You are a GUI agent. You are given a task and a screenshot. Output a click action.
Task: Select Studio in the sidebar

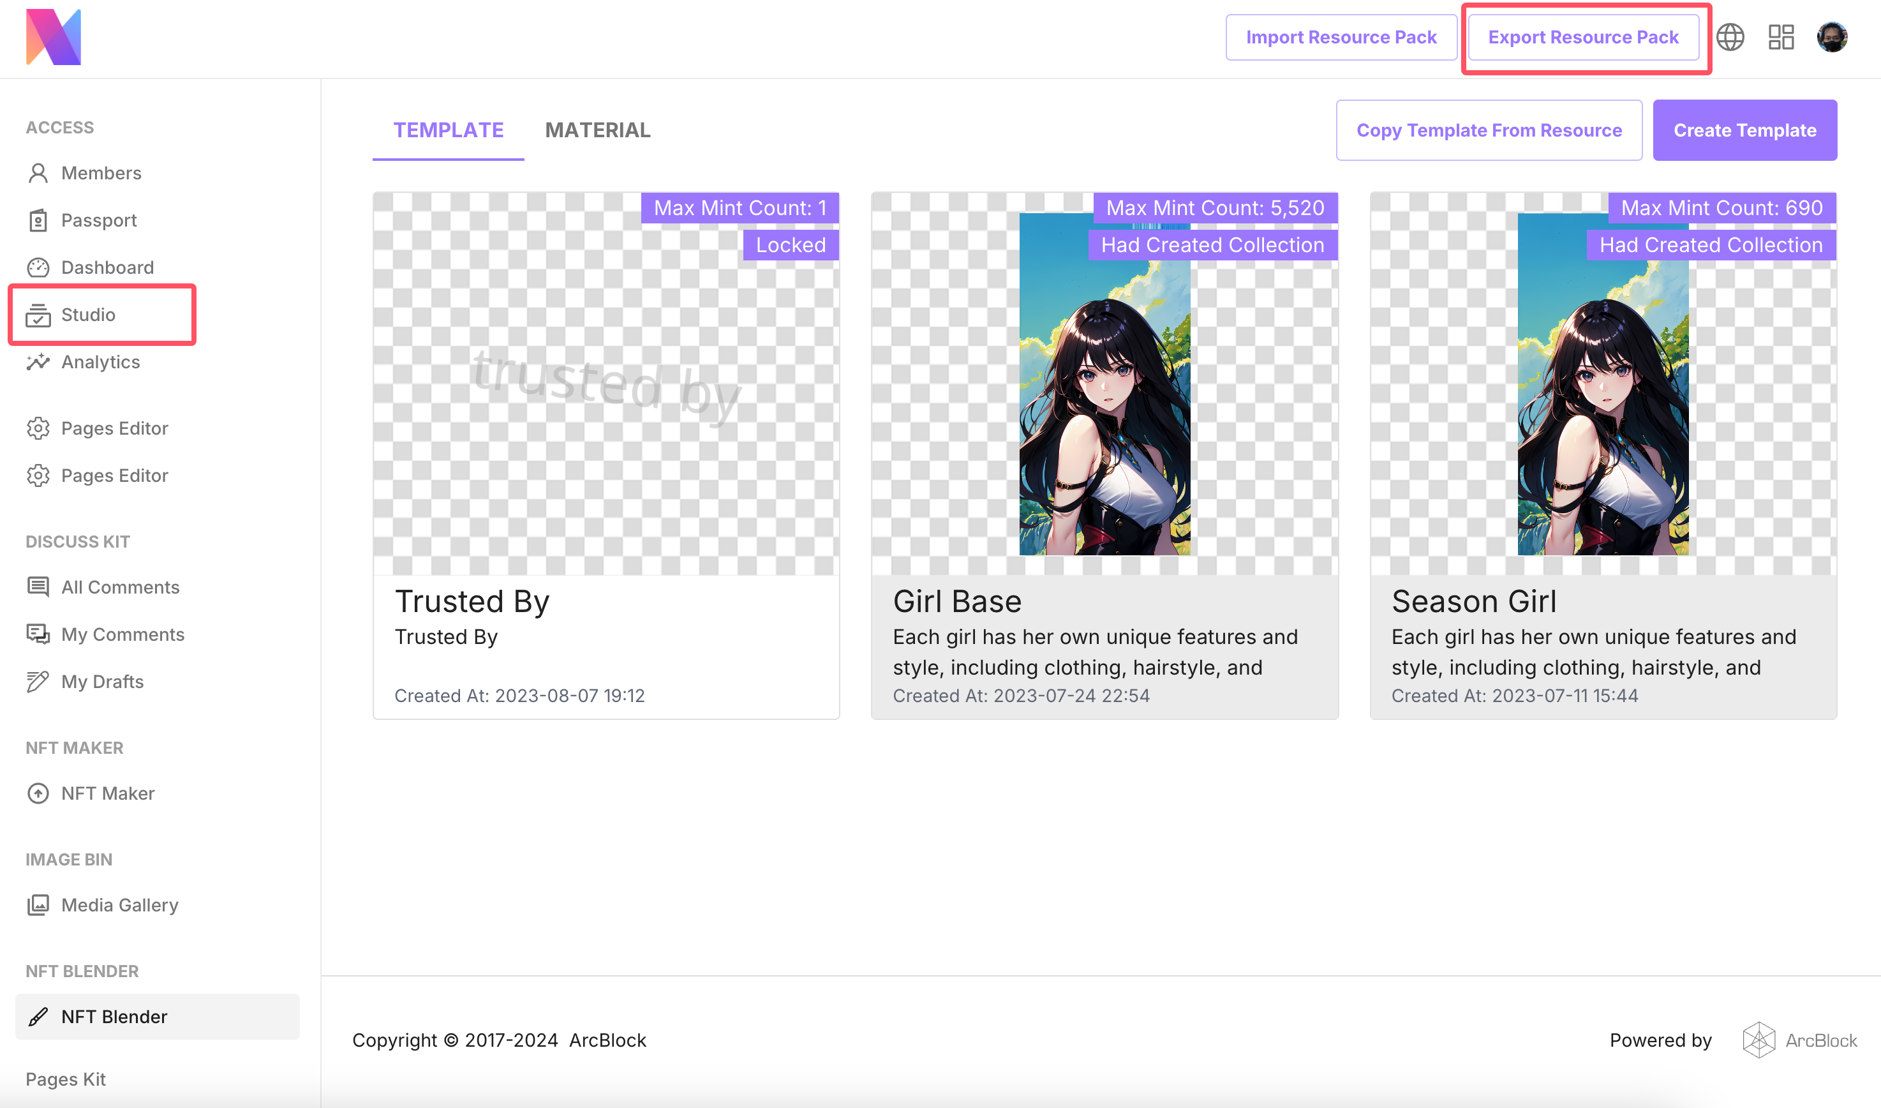coord(88,314)
